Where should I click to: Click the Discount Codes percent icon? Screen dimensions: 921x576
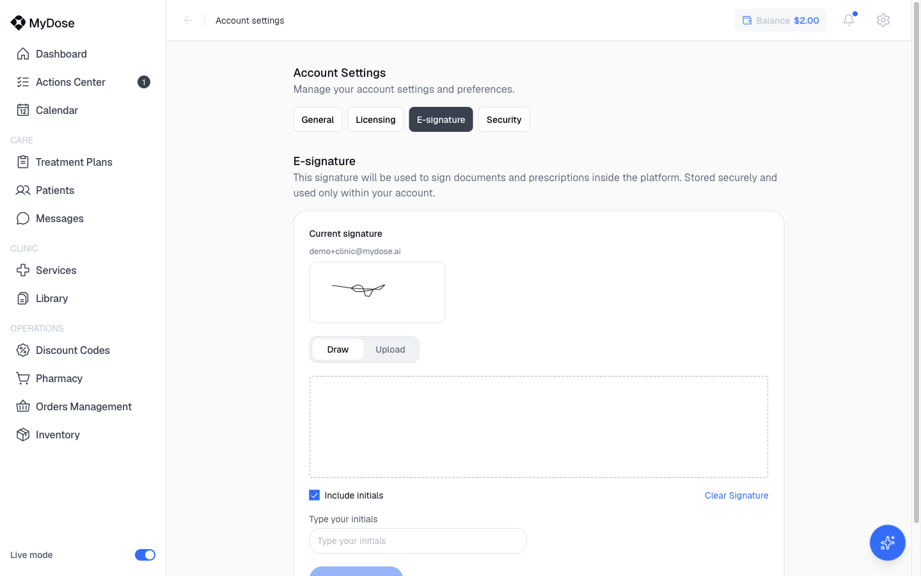click(x=23, y=350)
